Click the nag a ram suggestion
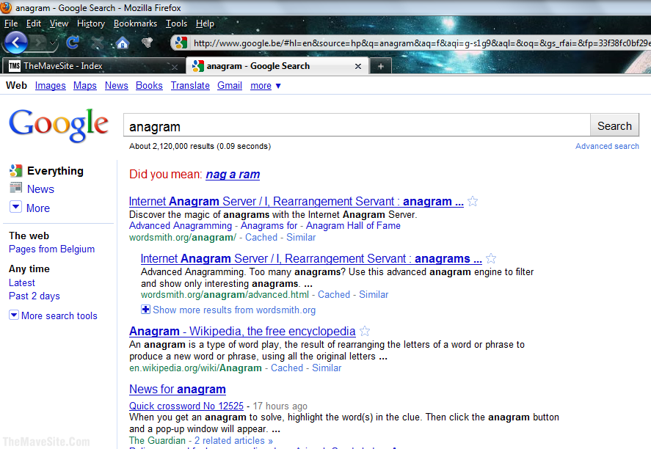 click(x=233, y=175)
